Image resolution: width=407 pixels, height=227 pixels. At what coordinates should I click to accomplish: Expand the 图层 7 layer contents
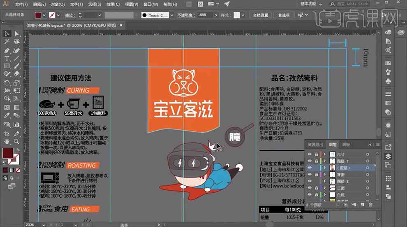coord(324,161)
